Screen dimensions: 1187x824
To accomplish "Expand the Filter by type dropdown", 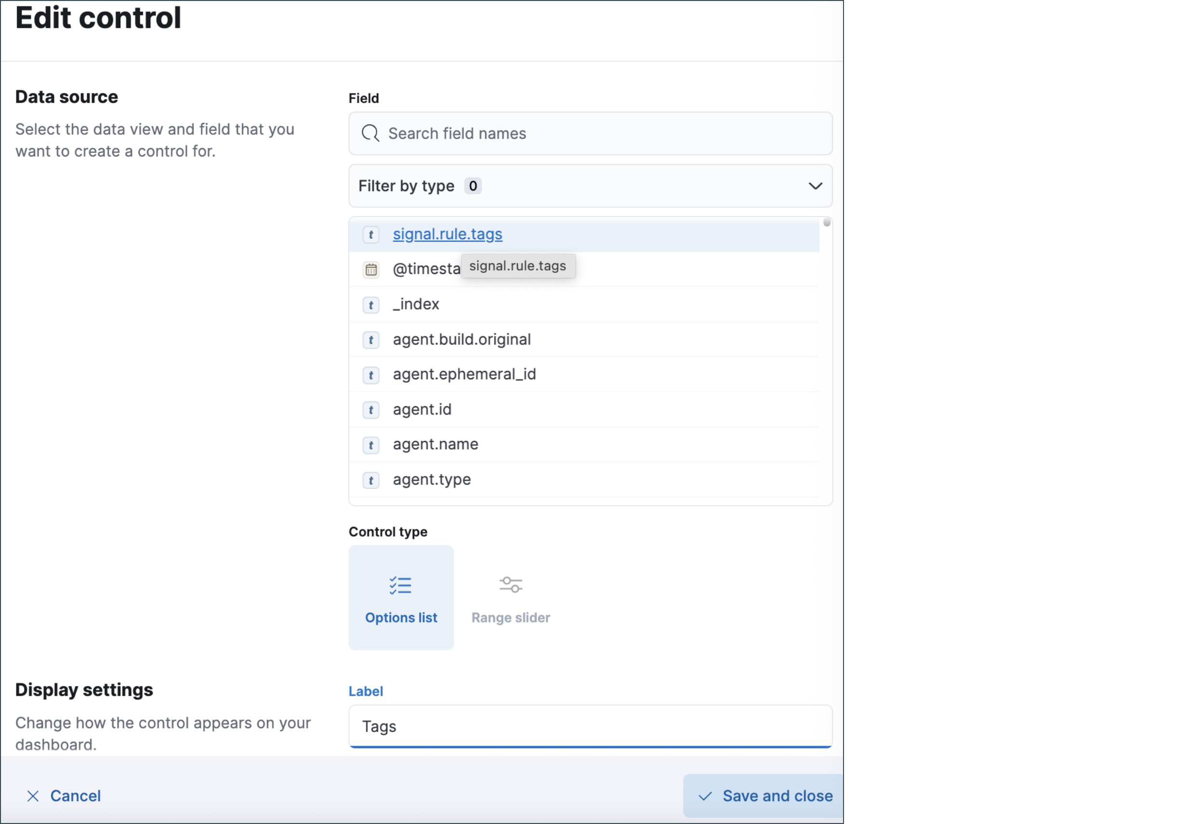I will (x=589, y=186).
